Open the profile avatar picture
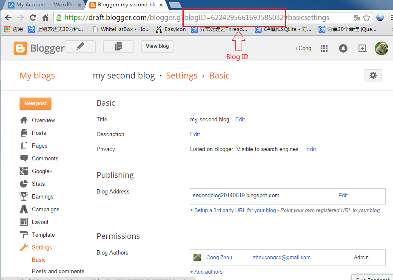393x280 pixels. [381, 48]
